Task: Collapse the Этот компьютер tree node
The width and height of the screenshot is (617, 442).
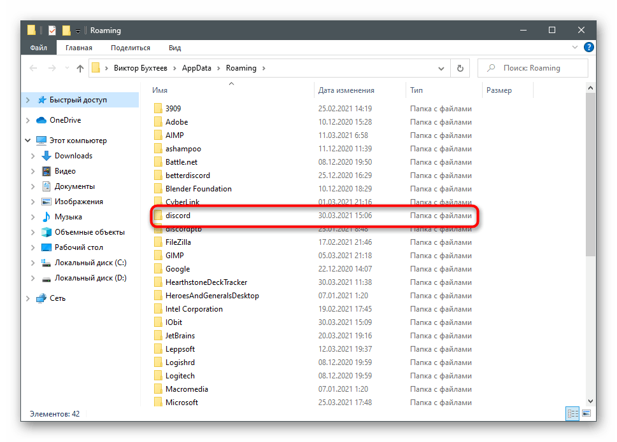Action: coord(28,141)
